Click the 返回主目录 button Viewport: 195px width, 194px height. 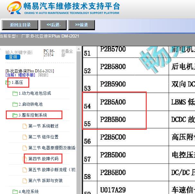pyautogui.click(x=20, y=25)
